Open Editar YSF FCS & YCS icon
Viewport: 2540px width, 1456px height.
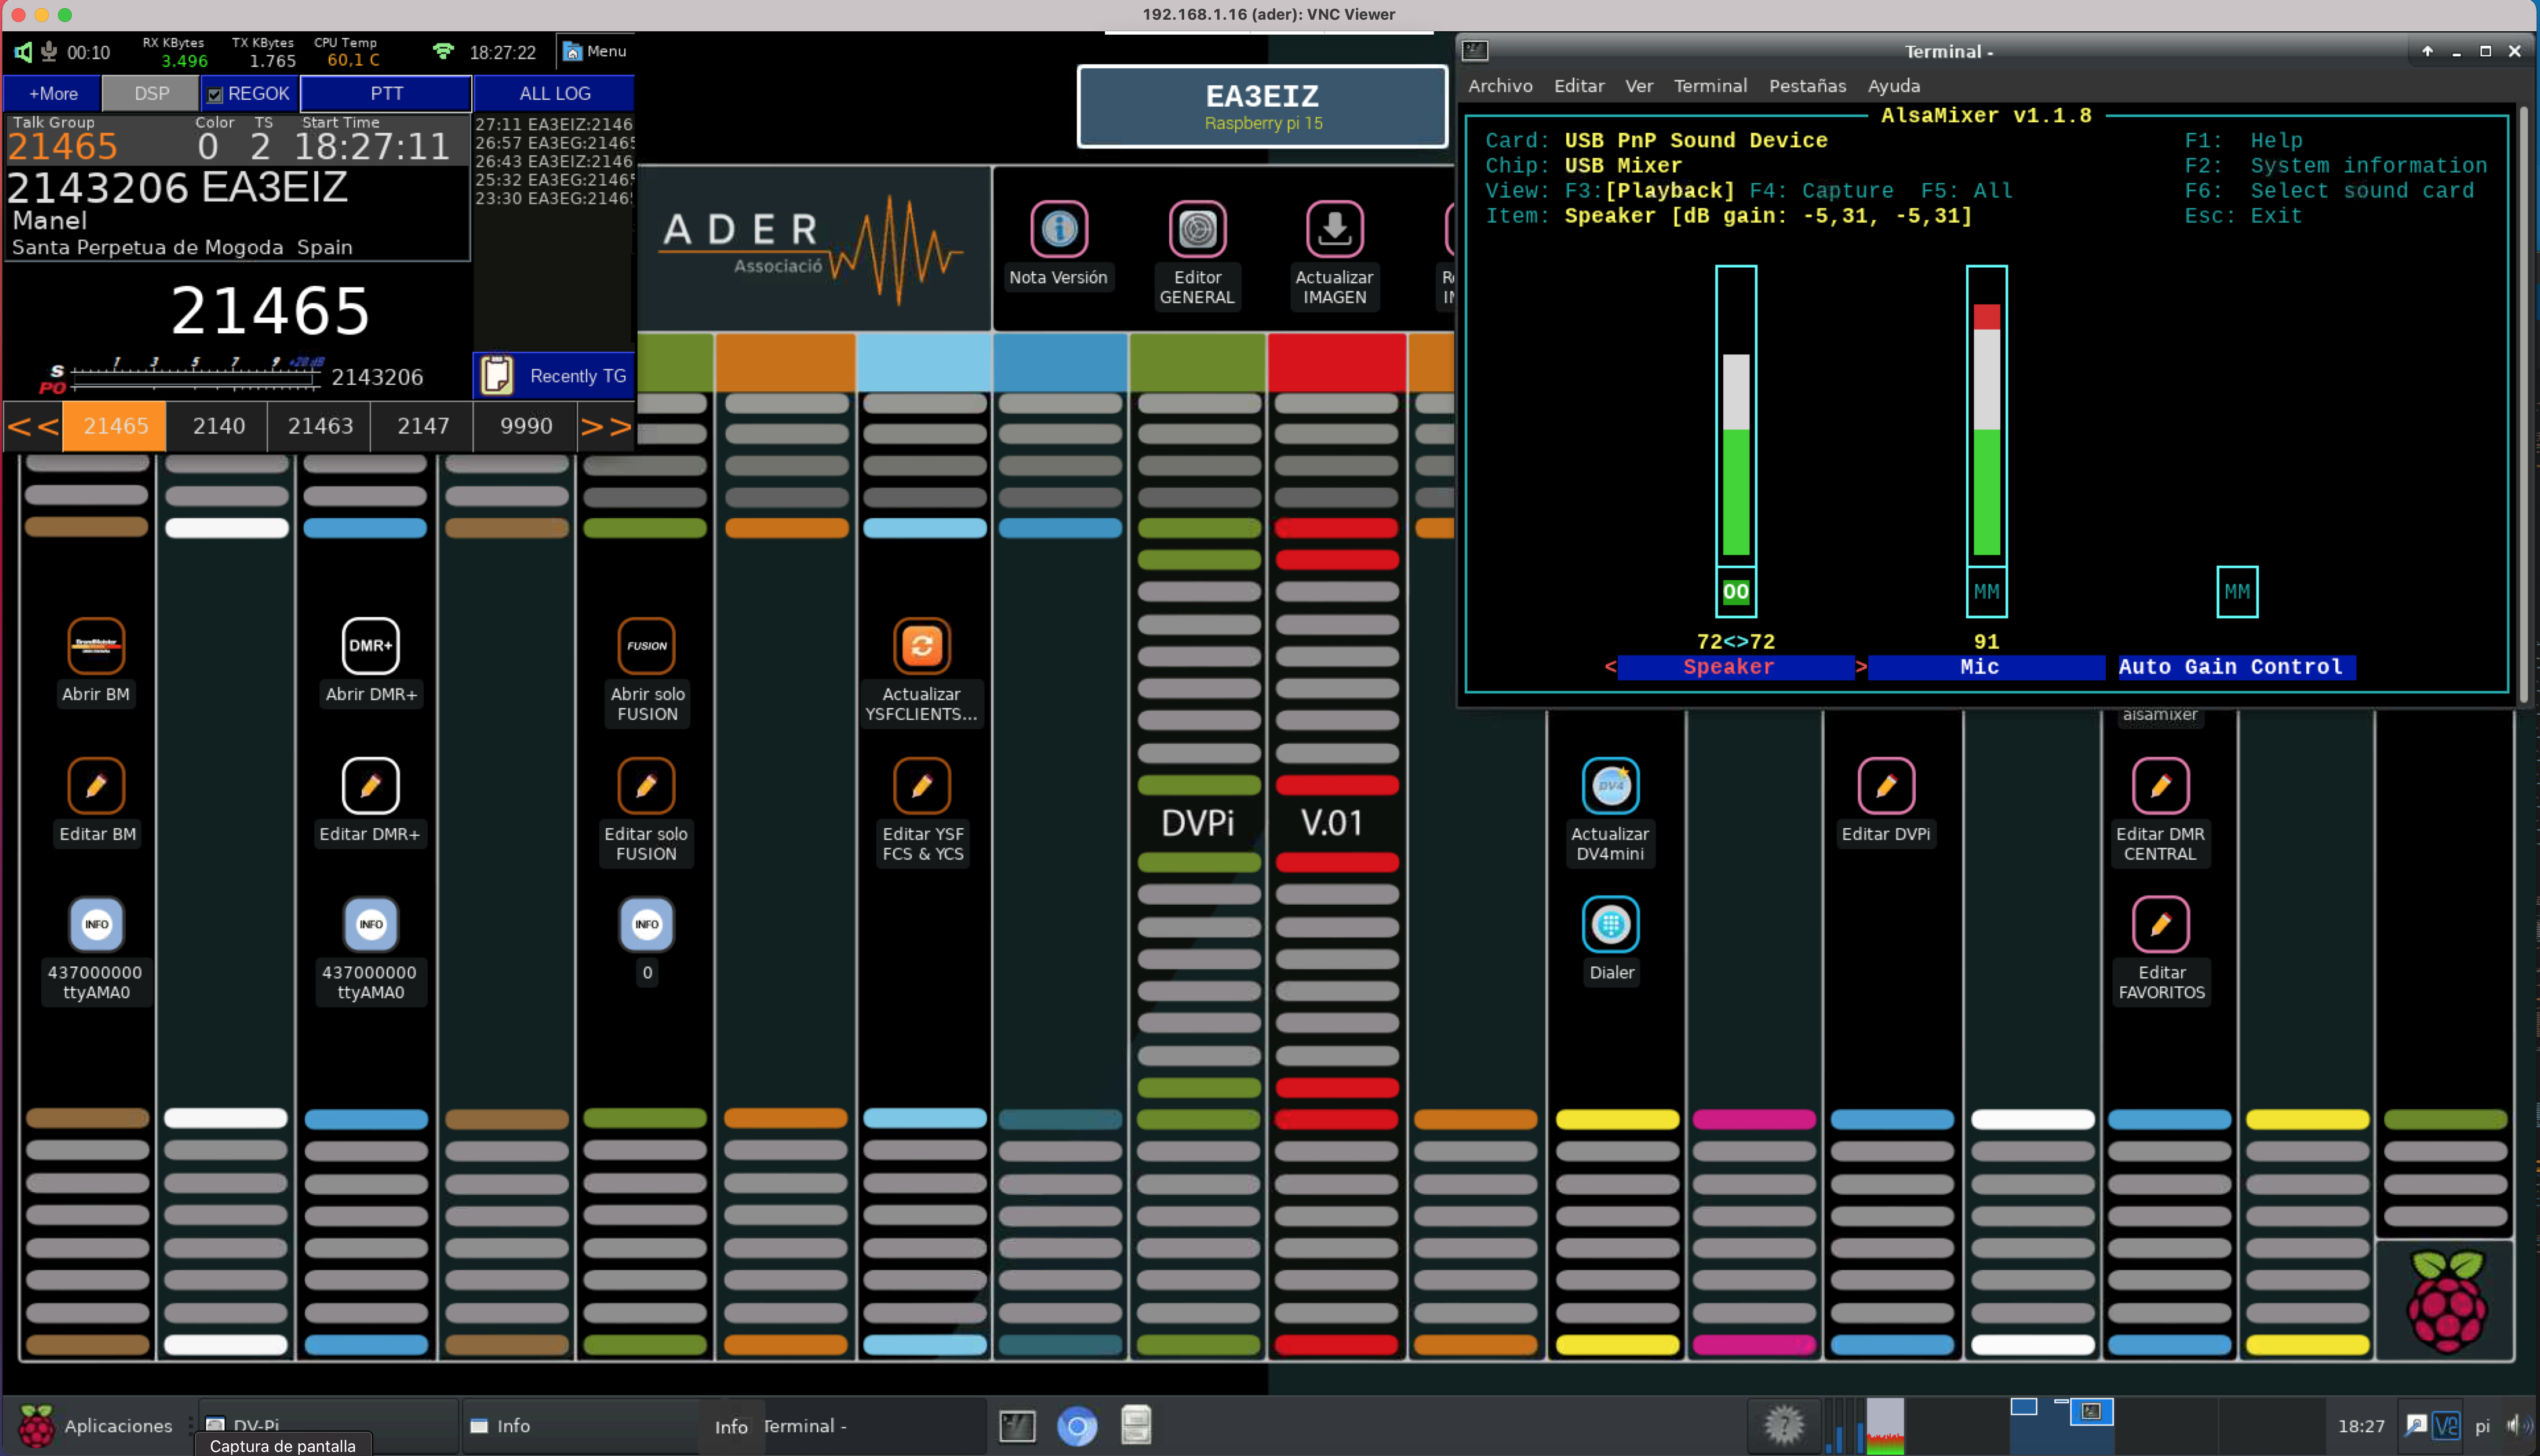(921, 785)
